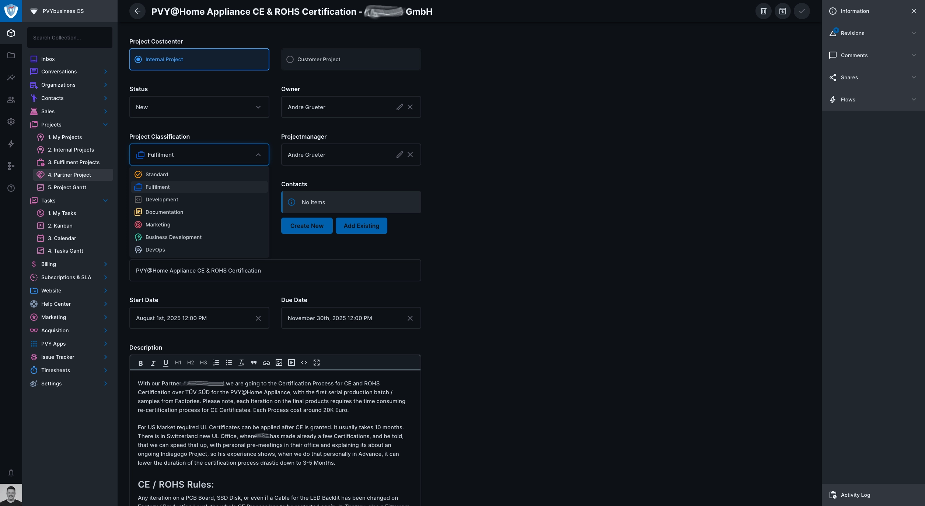Open notifications bell in left rail

[x=11, y=473]
